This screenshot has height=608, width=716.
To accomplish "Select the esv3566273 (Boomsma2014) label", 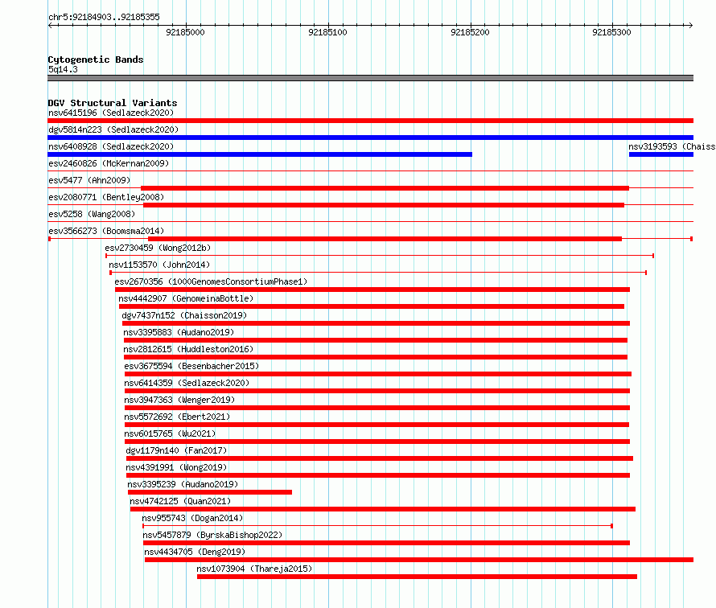I will (x=106, y=231).
